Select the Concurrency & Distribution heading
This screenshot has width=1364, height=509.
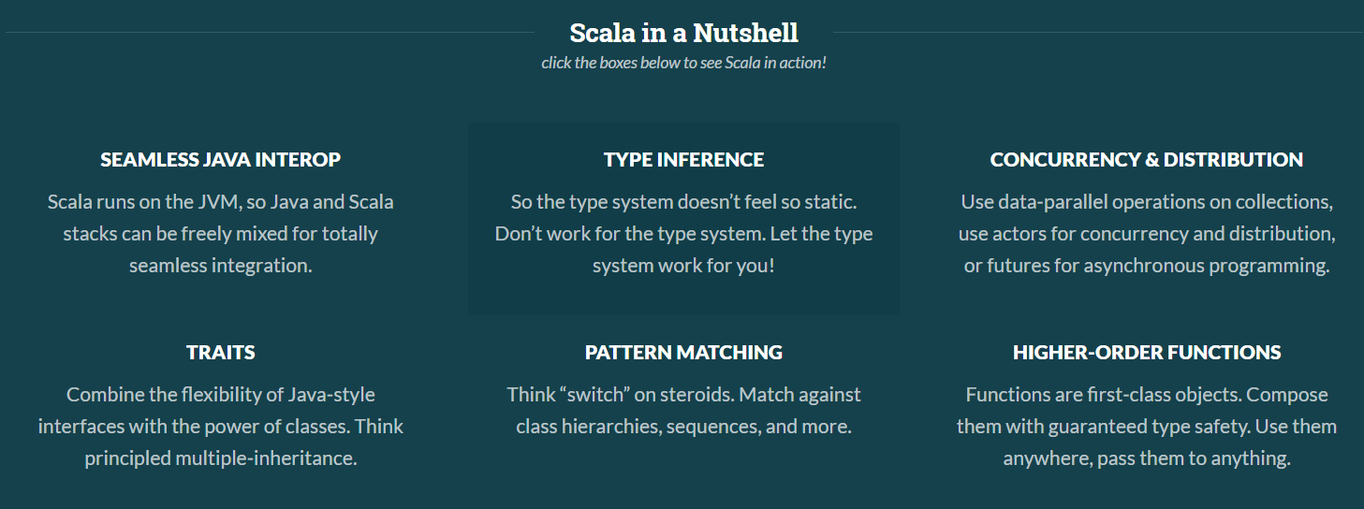[x=1146, y=160]
